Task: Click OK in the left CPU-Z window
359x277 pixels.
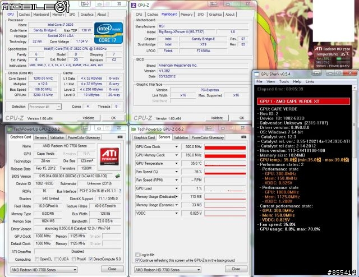Action: click(113, 118)
